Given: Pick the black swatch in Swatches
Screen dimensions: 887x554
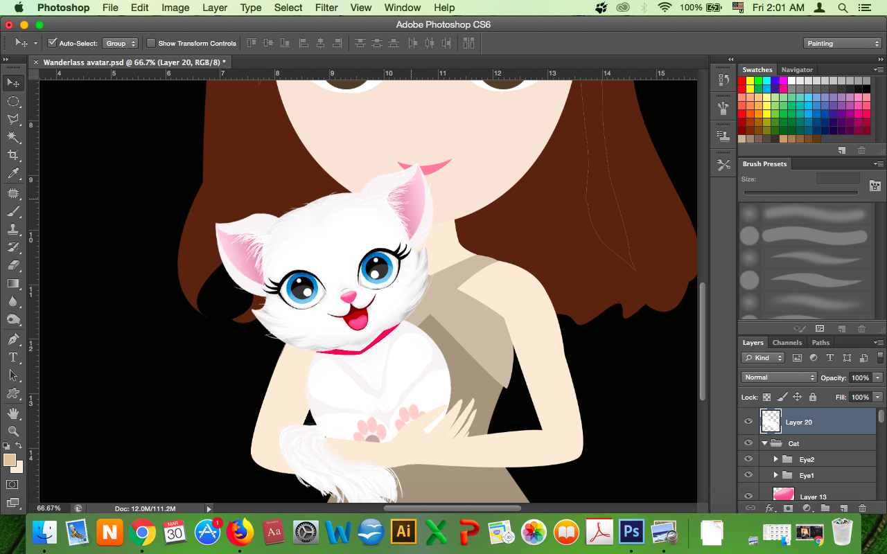Looking at the screenshot, I should (x=867, y=89).
